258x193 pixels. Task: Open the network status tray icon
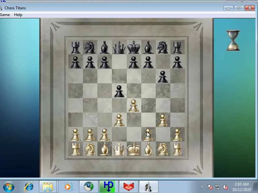[218, 187]
